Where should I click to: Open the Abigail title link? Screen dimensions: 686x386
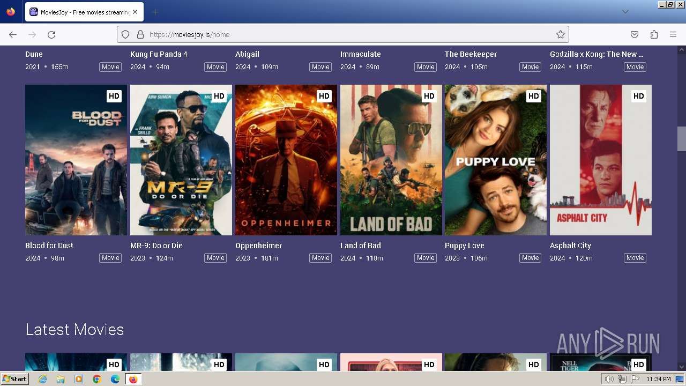[x=247, y=54]
